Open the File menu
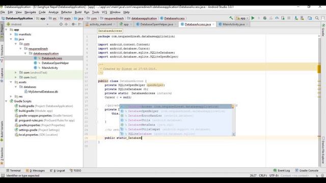Viewport: 326px width, 183px height. pyautogui.click(x=3, y=12)
